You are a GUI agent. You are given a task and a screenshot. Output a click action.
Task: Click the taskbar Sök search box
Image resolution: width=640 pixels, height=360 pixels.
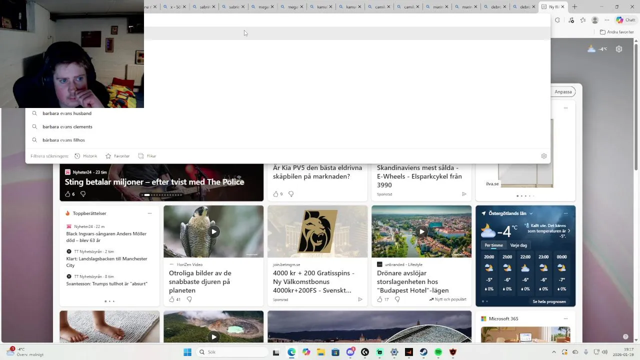click(x=232, y=352)
